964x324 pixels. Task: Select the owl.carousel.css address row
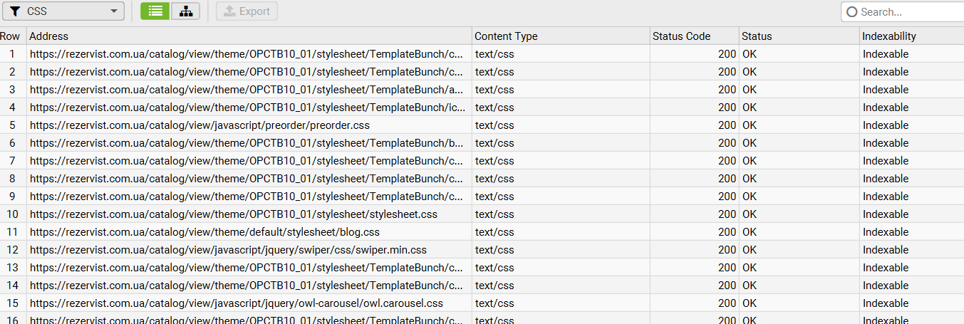(x=237, y=303)
